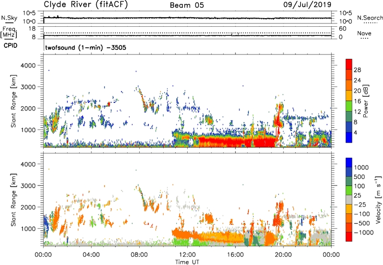Screen dimensions: 383x265
Task: Click the 'Clyde River (fitACF)' title text
Action: 86,5
